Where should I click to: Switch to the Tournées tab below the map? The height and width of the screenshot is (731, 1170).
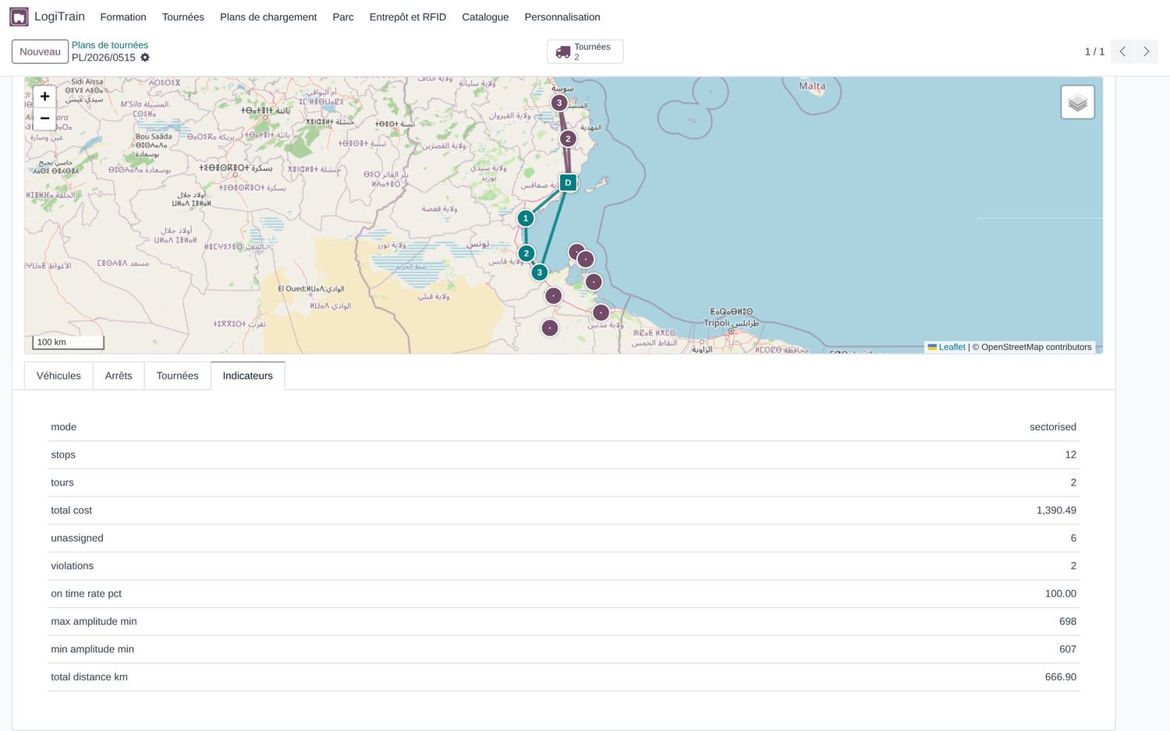click(177, 376)
